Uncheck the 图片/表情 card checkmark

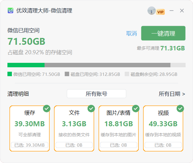click(136, 108)
